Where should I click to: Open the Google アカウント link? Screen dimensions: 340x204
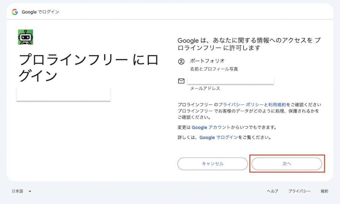tap(211, 127)
